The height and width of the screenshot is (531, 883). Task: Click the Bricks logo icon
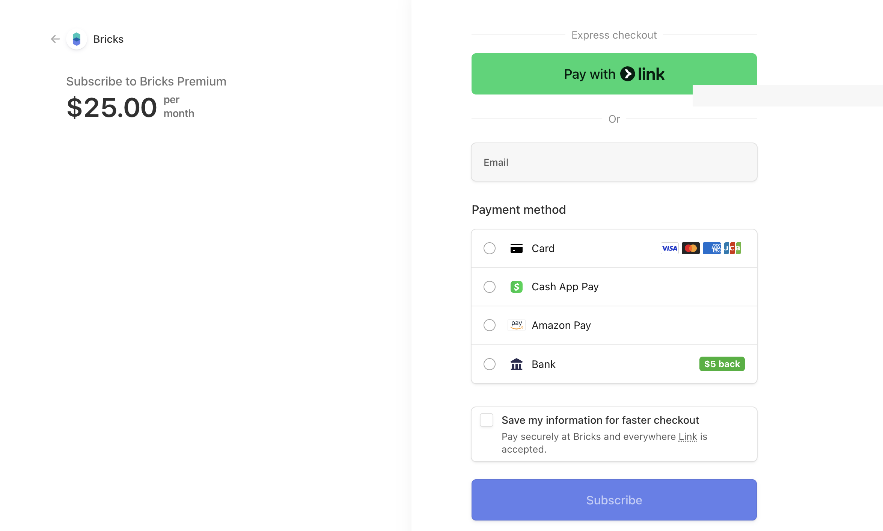point(77,39)
